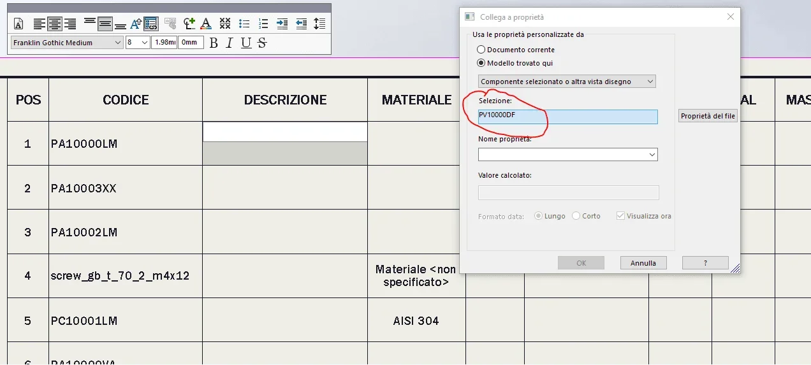Toggle the link to property icon
Image resolution: width=811 pixels, height=365 pixels.
point(150,24)
